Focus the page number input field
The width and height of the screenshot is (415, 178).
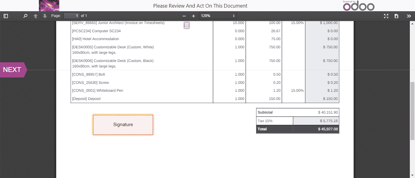(72, 16)
